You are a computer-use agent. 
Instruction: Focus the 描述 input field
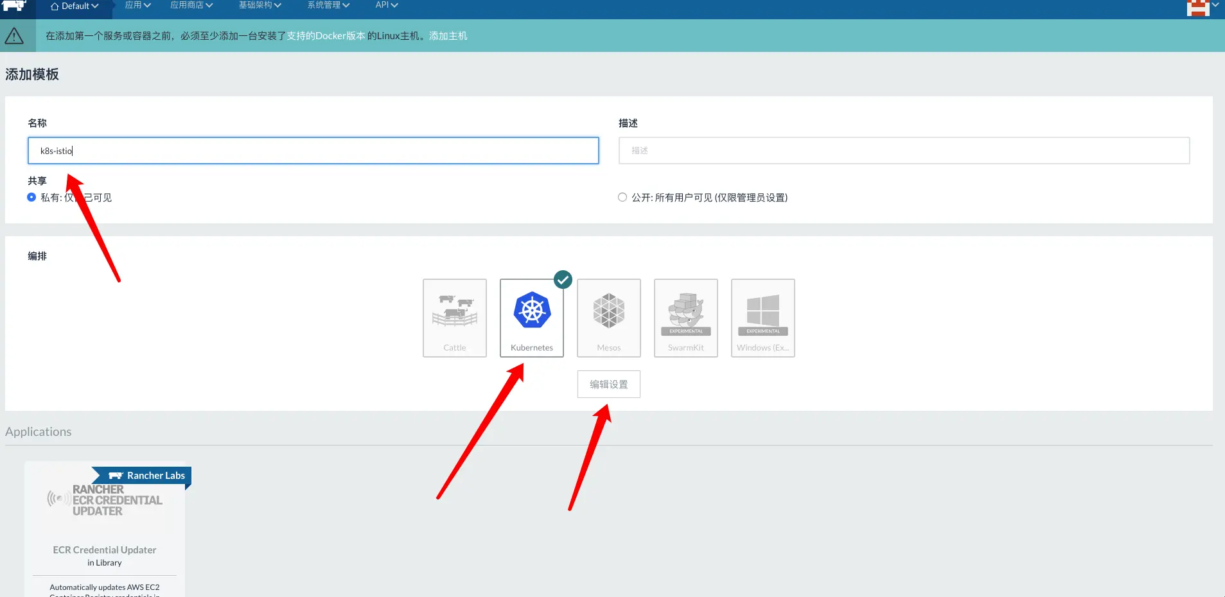pos(904,150)
